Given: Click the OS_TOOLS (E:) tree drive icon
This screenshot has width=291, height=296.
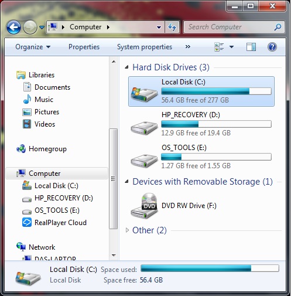Looking at the screenshot, I should [27, 212].
